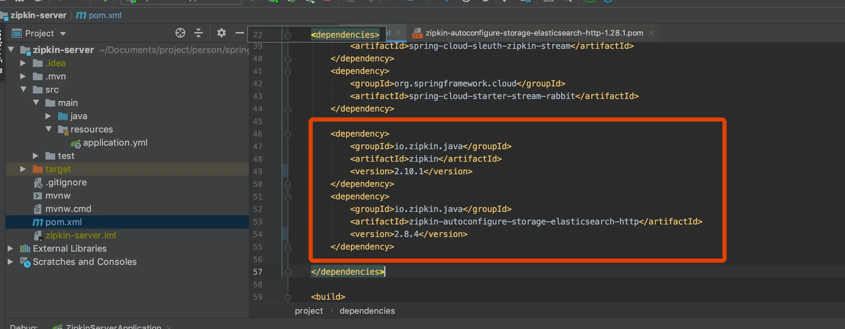Fold the build tag at line 59

pyautogui.click(x=288, y=297)
